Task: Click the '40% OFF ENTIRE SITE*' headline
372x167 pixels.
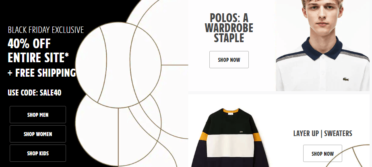Action: click(38, 51)
